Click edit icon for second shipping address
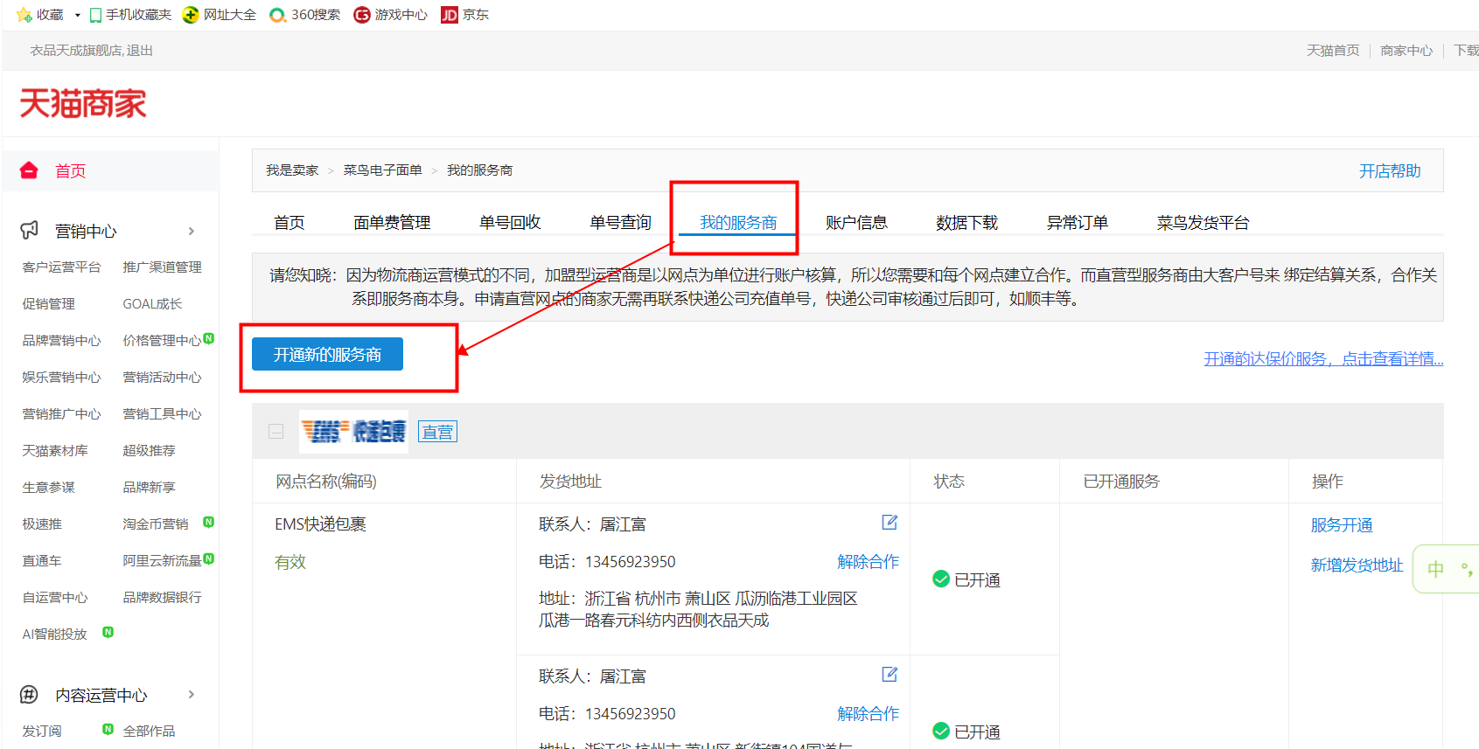1479x749 pixels. [x=889, y=675]
